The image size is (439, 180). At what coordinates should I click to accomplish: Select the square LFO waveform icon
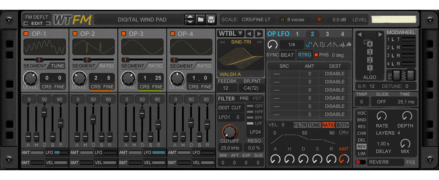[x=322, y=45]
